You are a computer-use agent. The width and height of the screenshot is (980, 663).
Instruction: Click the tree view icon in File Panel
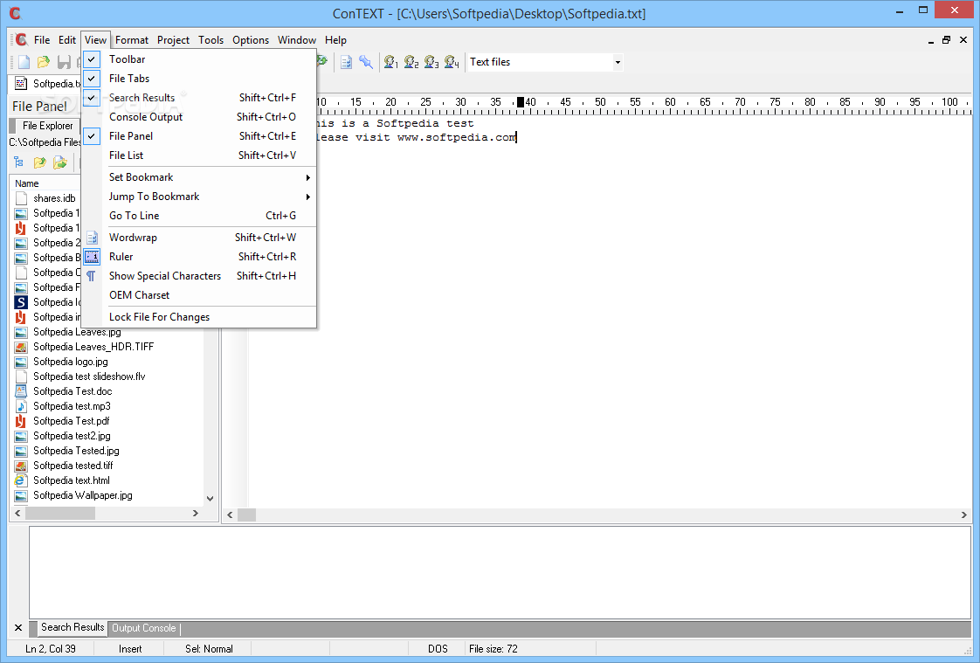point(18,162)
